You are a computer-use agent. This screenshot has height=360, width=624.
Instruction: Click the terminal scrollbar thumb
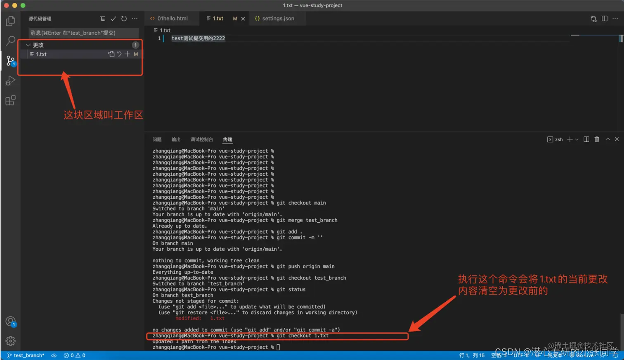(x=622, y=332)
